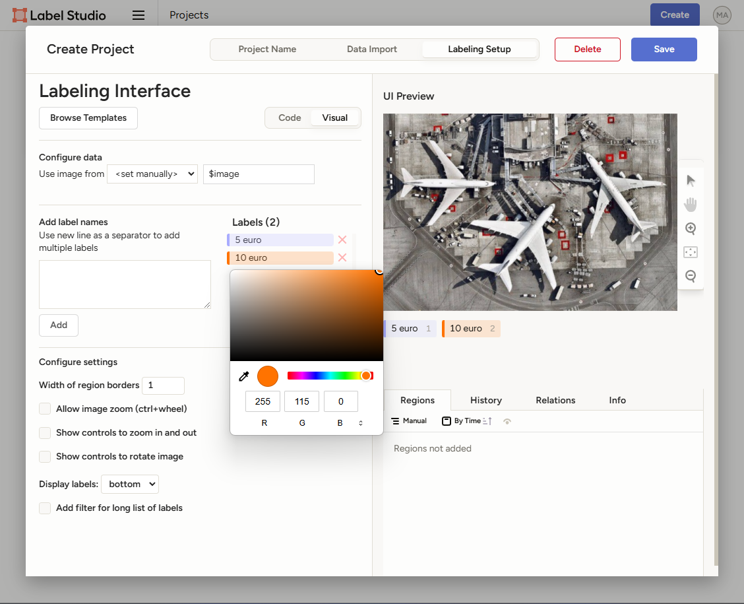The height and width of the screenshot is (604, 744).
Task: Enable Allow image zoom checkbox
Action: click(45, 409)
